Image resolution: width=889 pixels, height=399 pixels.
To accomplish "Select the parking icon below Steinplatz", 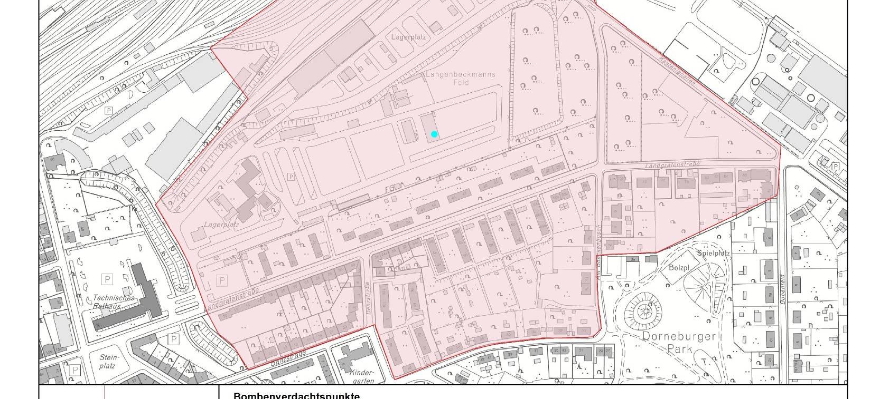I will (x=76, y=370).
